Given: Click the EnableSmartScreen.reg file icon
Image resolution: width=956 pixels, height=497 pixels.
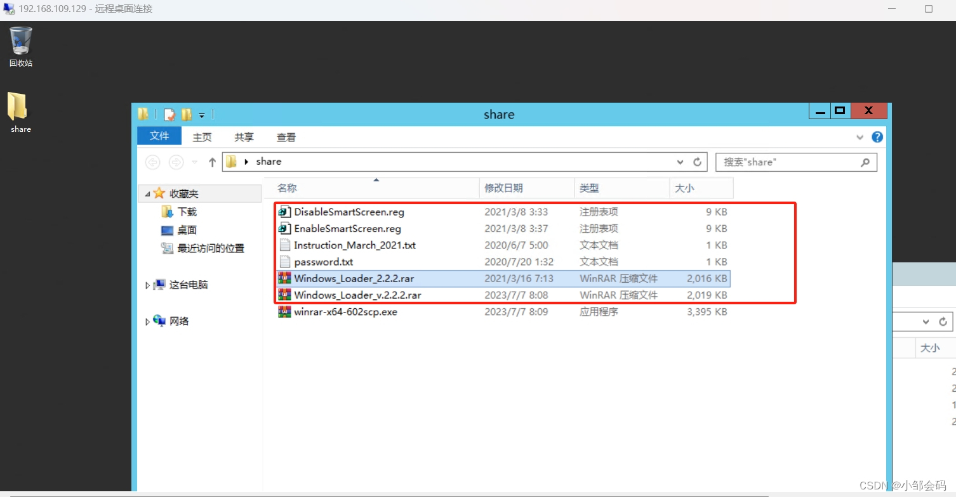Looking at the screenshot, I should tap(284, 228).
